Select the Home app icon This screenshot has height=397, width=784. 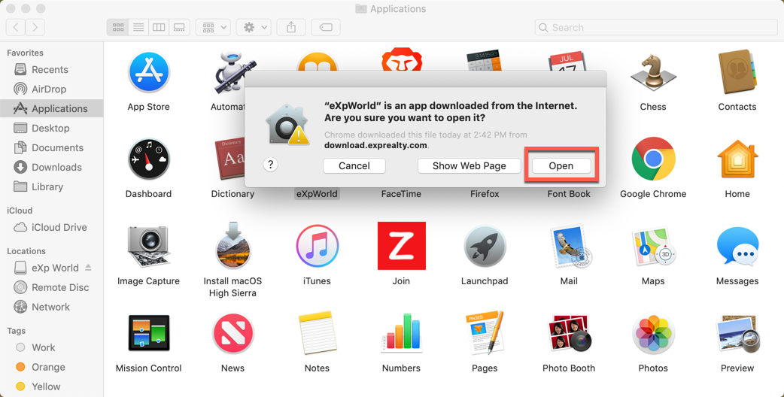click(x=737, y=159)
